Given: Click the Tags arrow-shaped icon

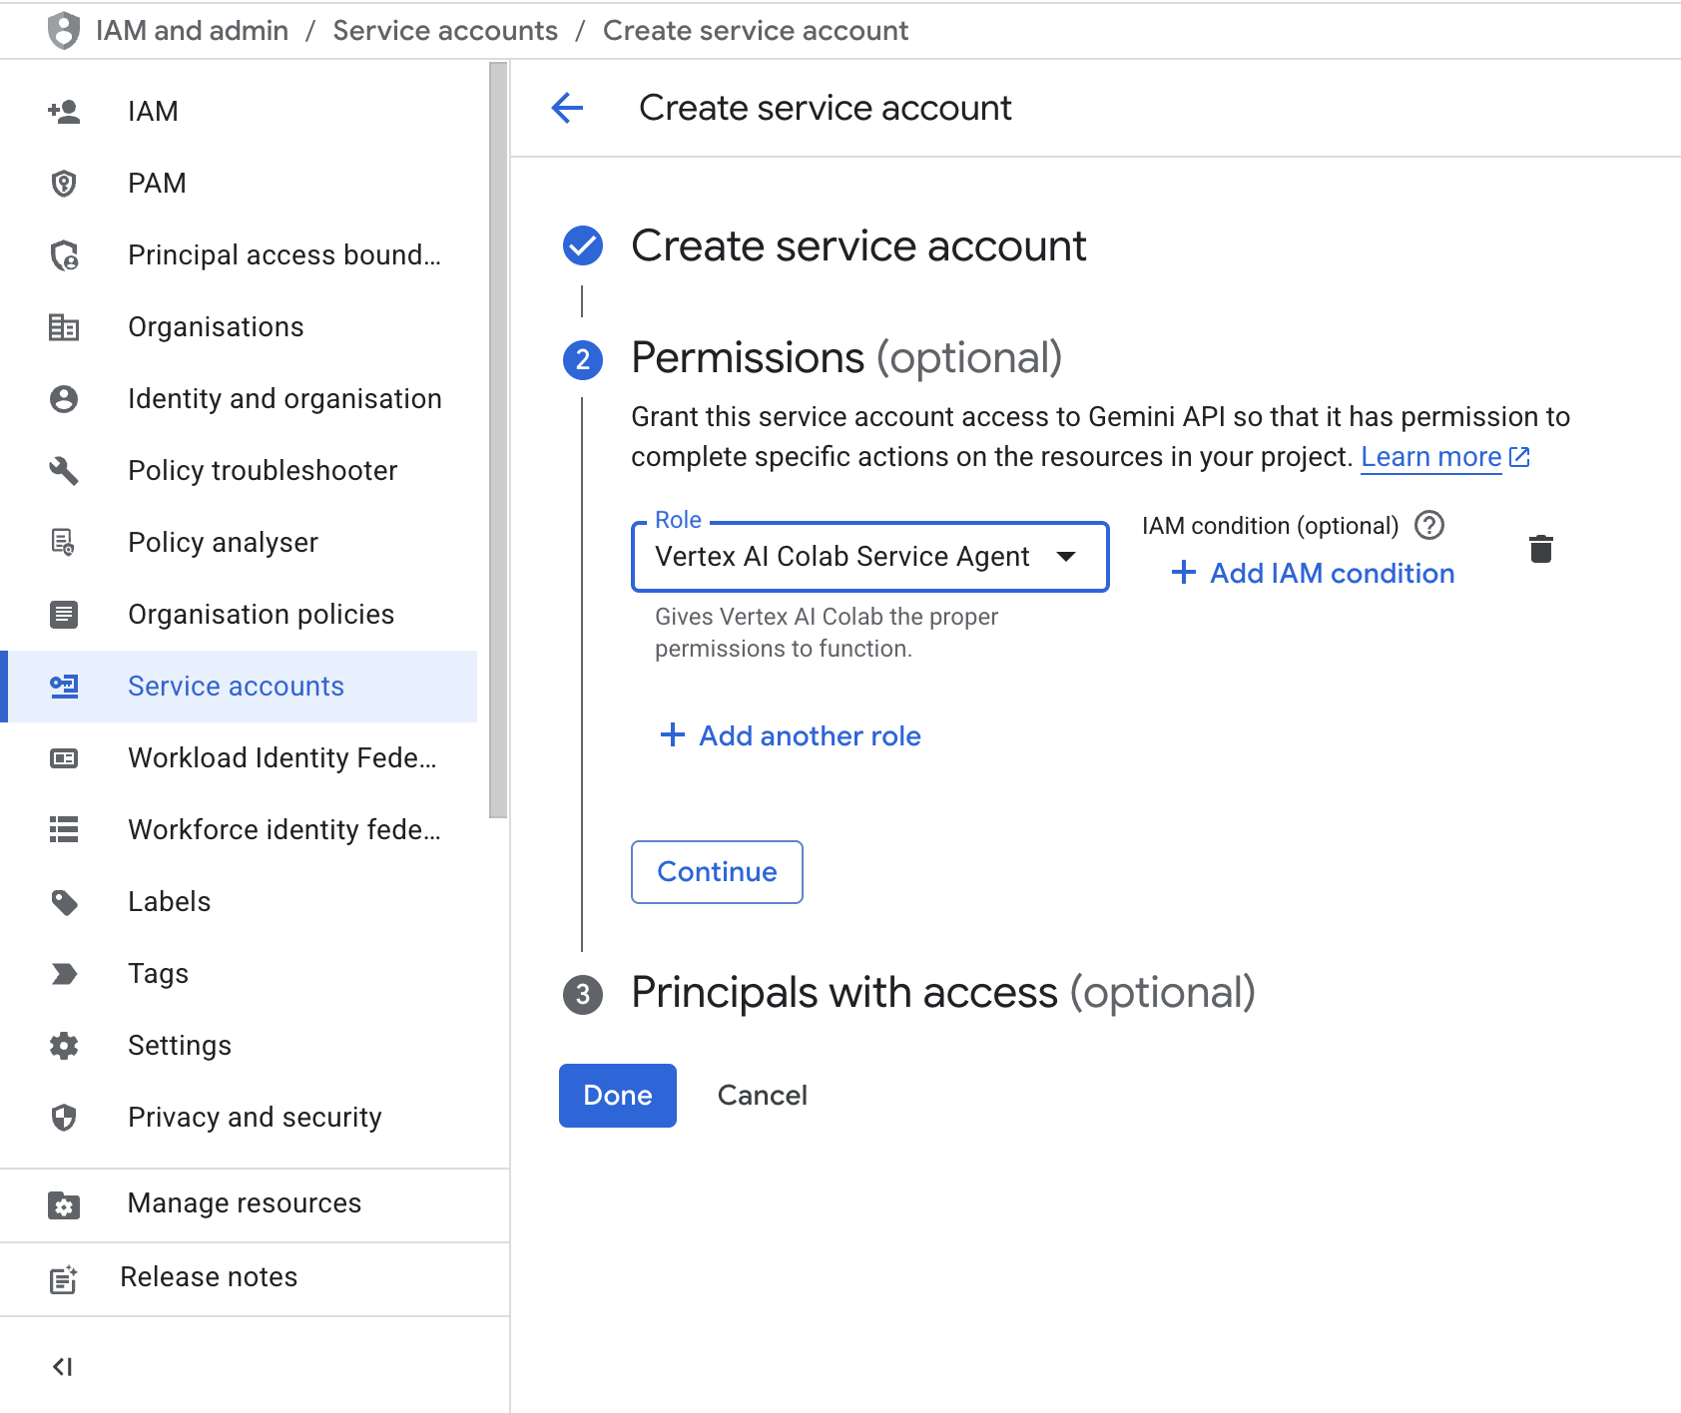Looking at the screenshot, I should [x=64, y=974].
